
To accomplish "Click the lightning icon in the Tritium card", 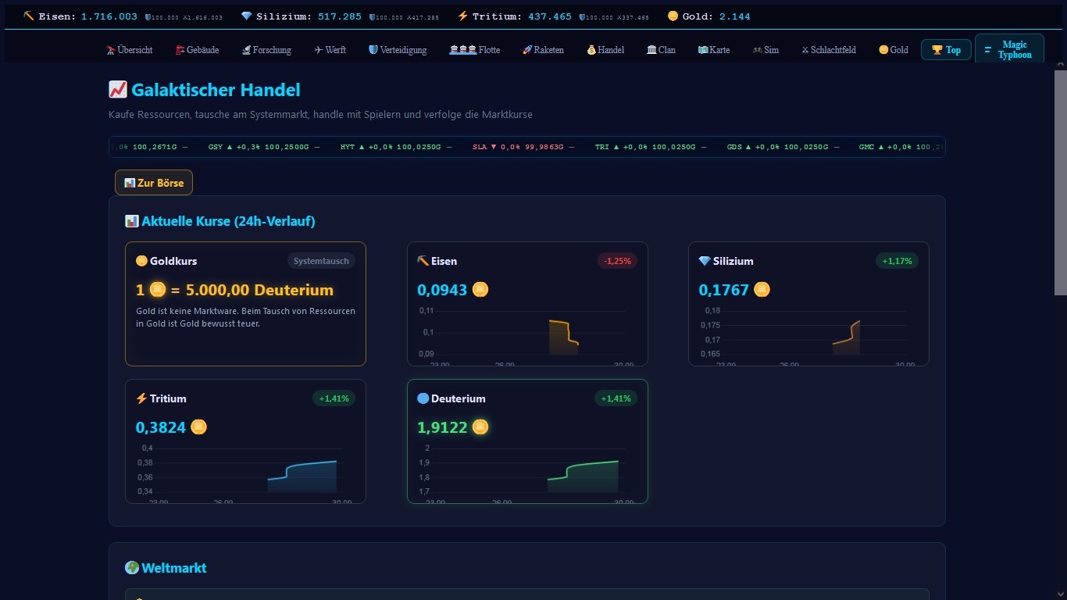I will 141,398.
